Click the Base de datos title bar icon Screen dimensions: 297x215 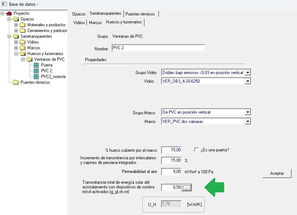(4, 4)
